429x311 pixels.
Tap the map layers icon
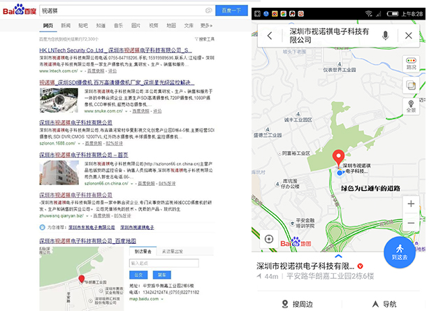tap(411, 85)
